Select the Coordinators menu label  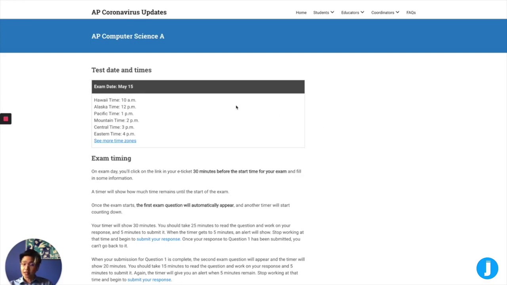click(x=382, y=13)
